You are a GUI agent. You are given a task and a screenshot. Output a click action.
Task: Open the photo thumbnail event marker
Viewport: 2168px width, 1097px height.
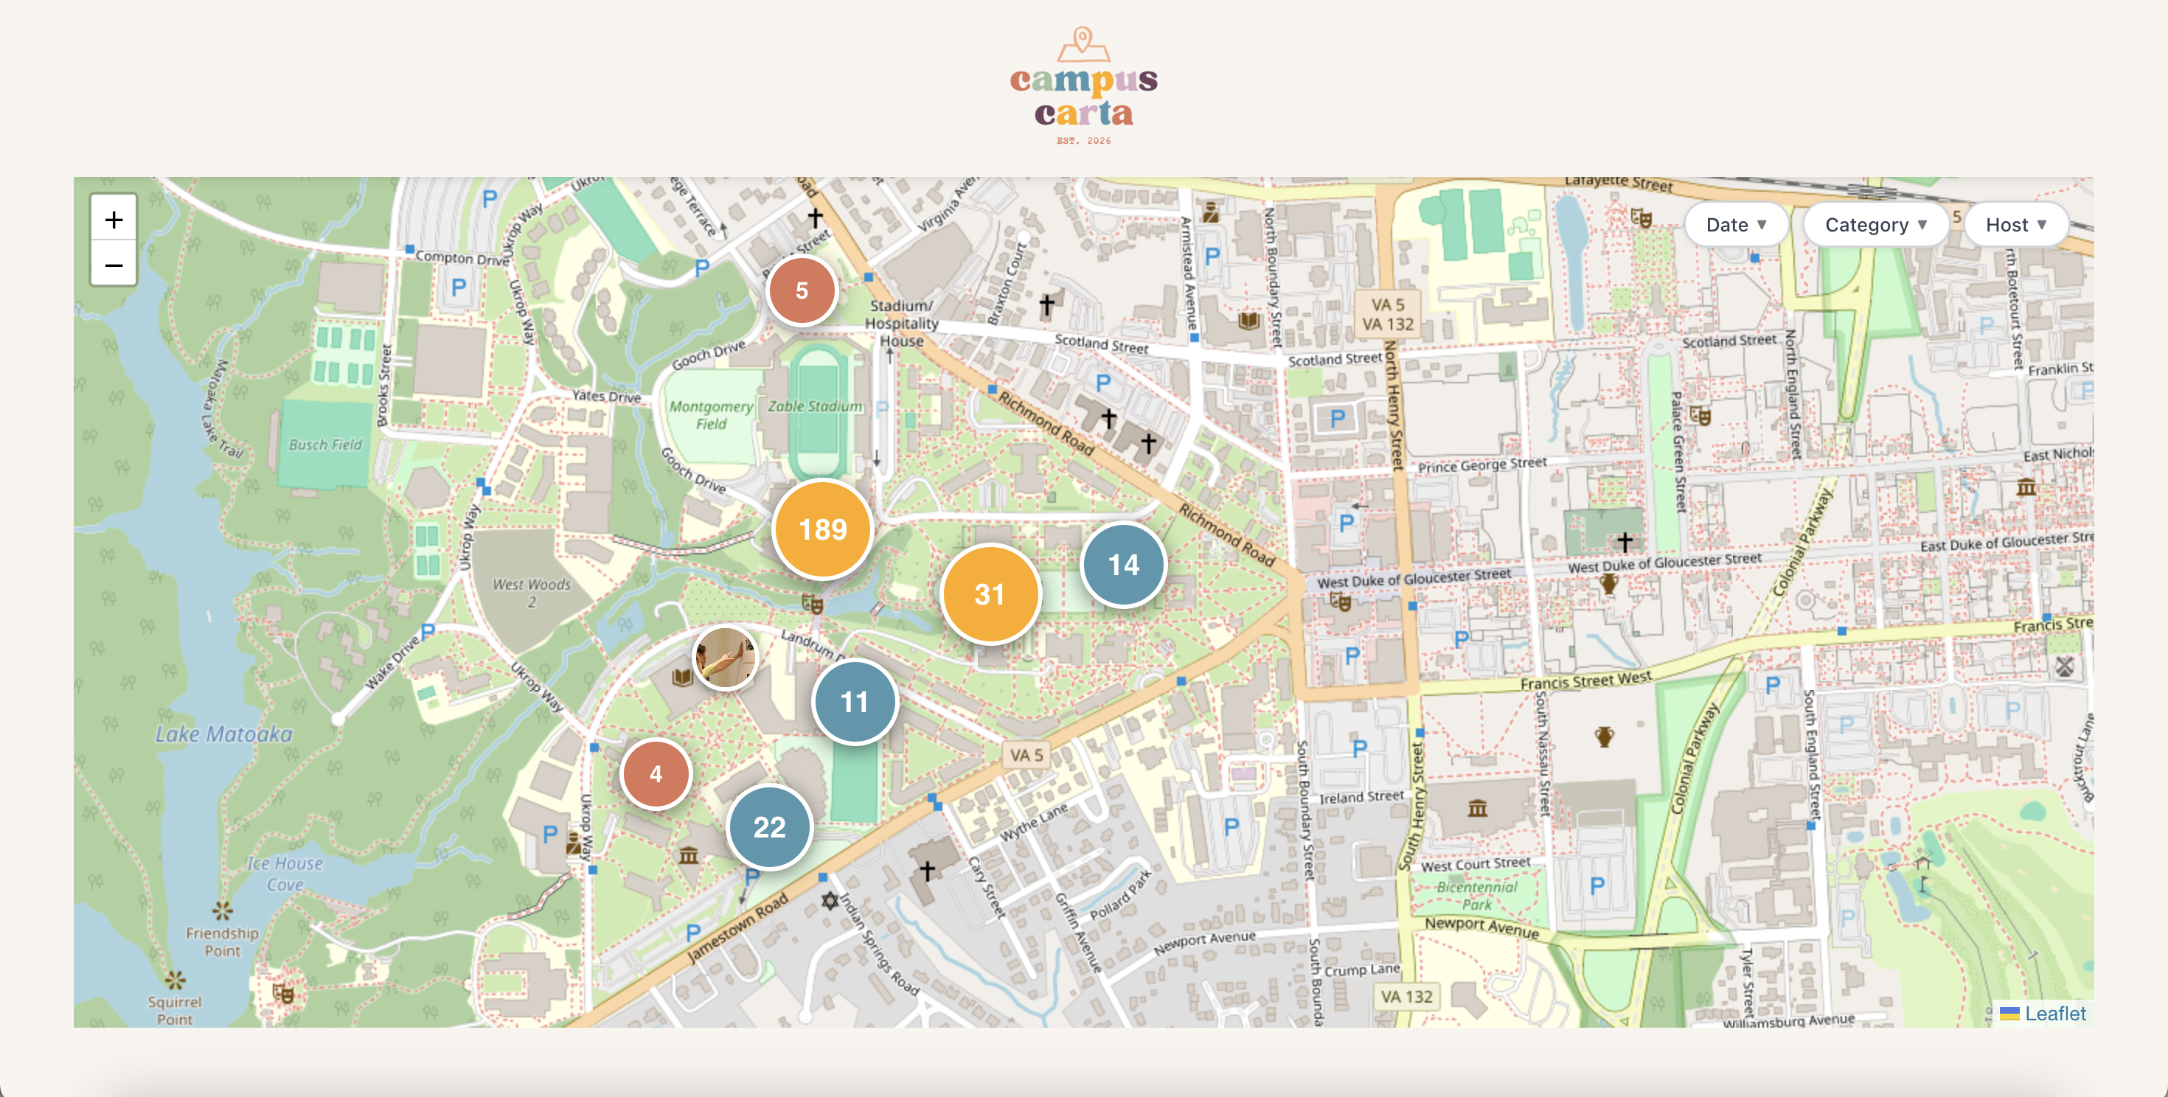pyautogui.click(x=725, y=658)
